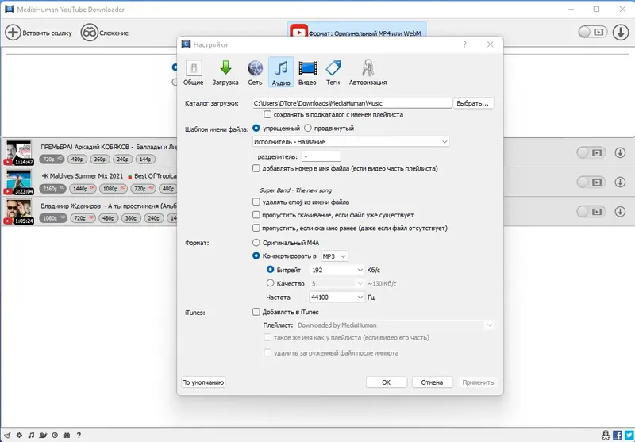Open the Tracking binoculars-face icon

click(x=89, y=33)
